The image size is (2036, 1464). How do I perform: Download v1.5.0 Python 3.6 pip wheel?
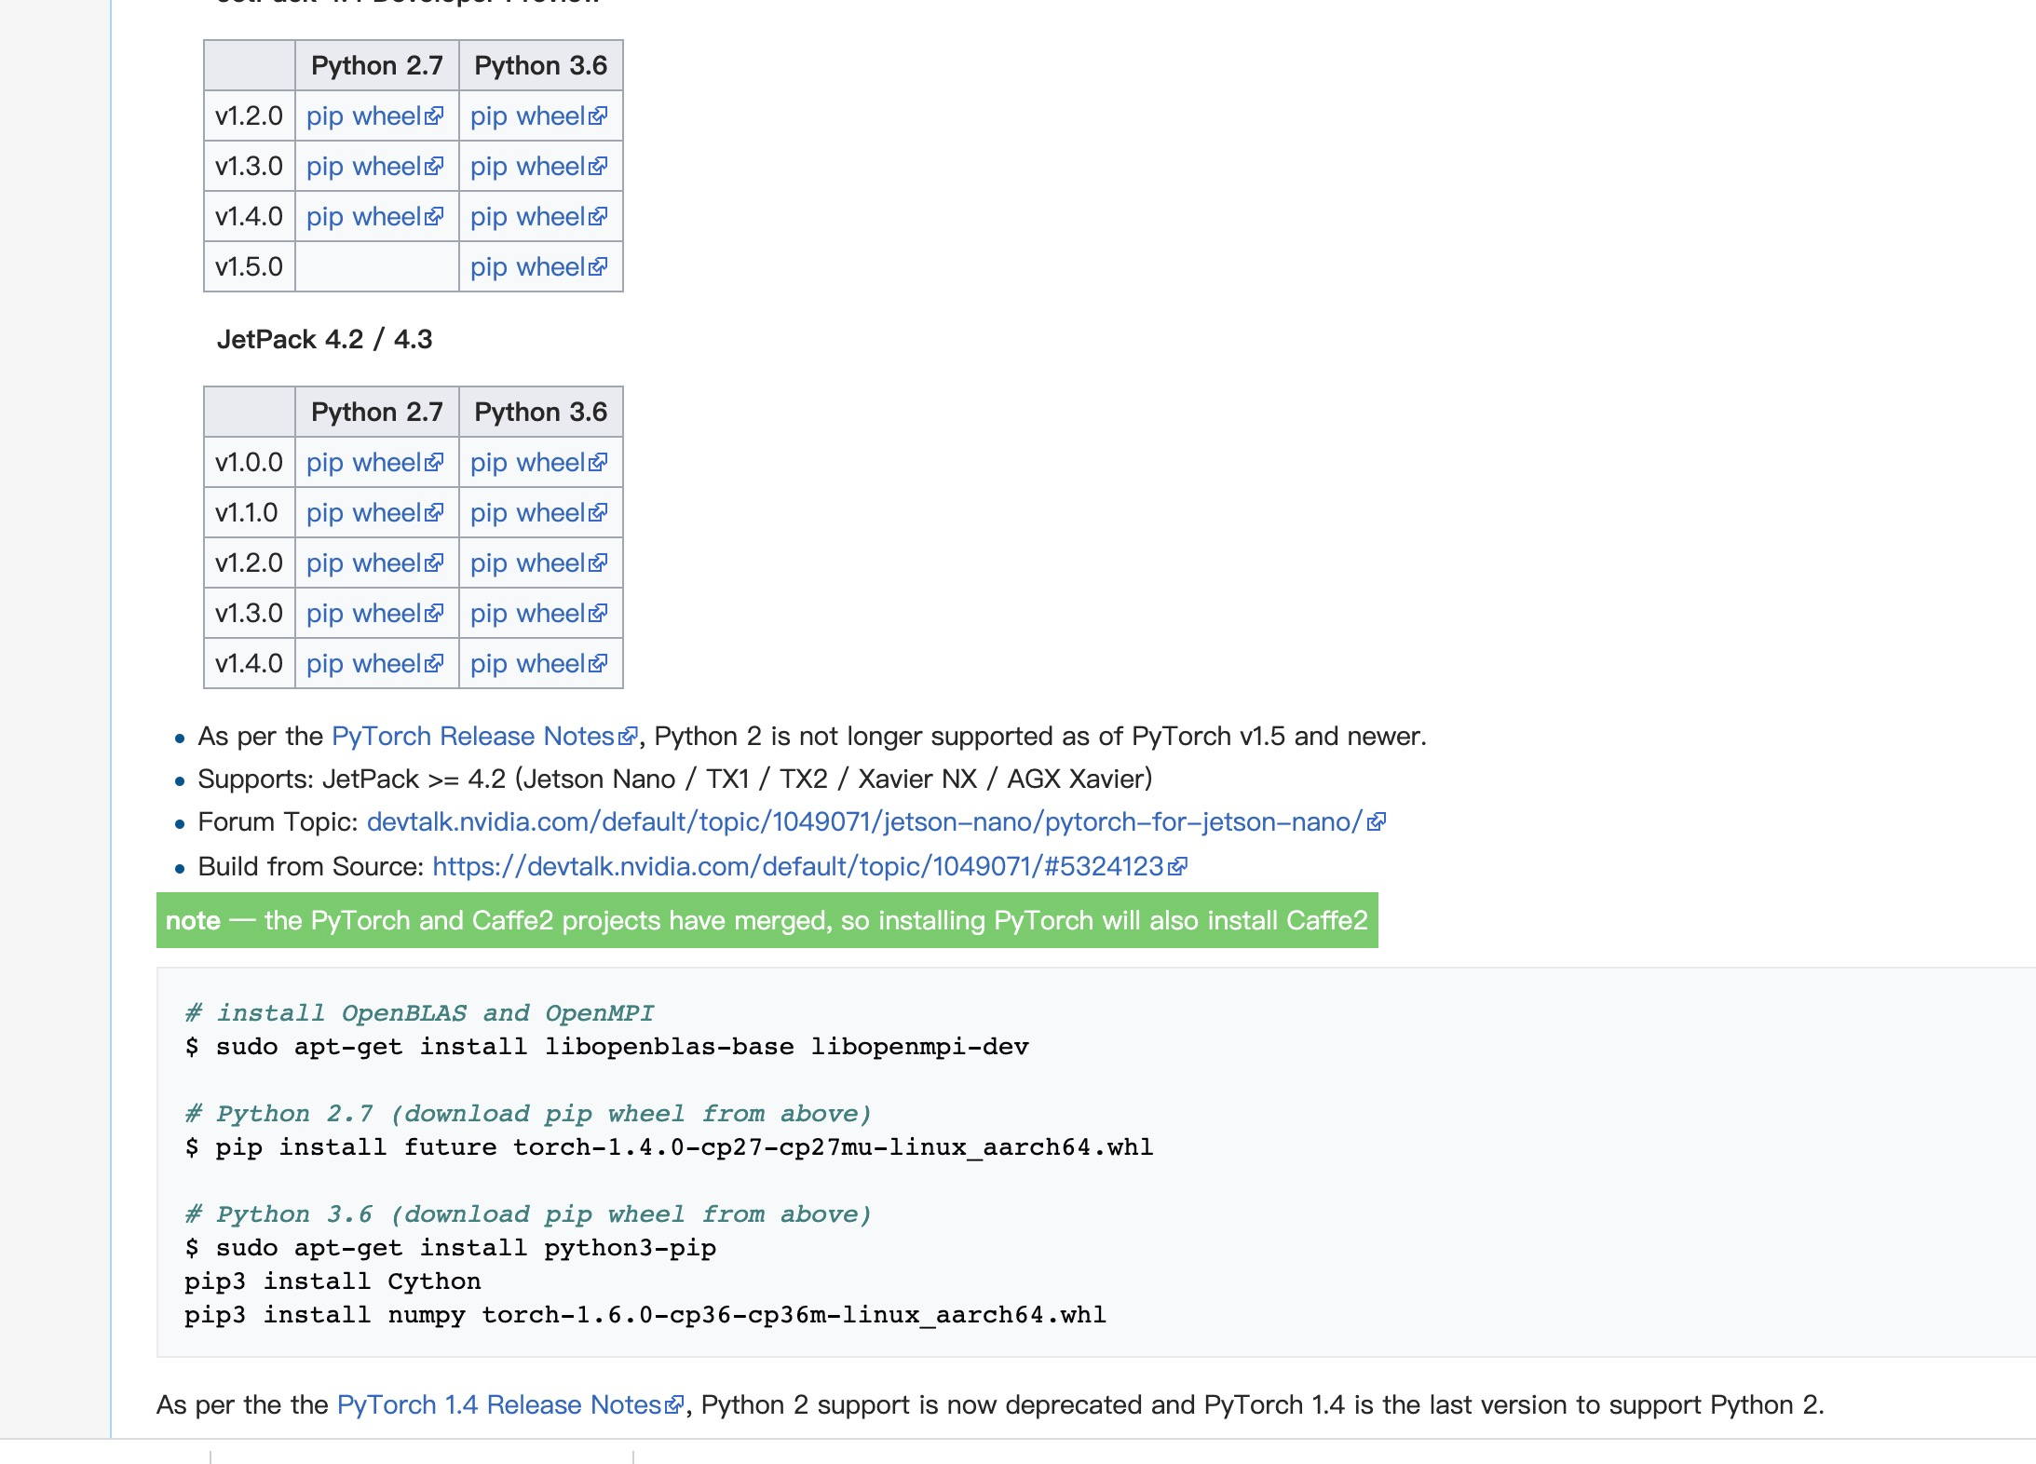coord(527,267)
